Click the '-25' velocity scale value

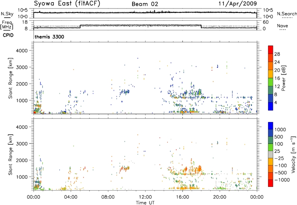(279, 158)
